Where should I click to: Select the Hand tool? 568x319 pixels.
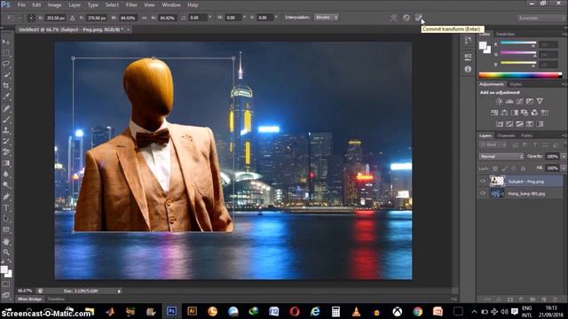tap(6, 241)
